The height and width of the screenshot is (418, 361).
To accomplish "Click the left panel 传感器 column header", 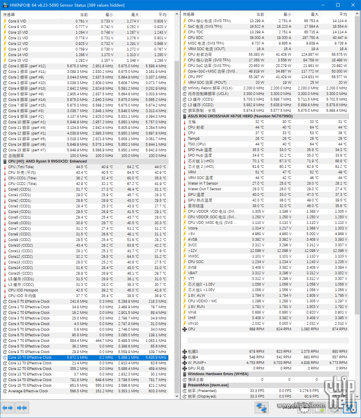I will [31, 15].
